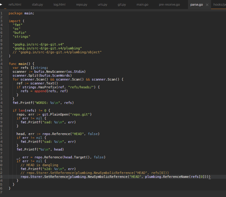Click the tab scroll-left arrow icon
The image size is (226, 197).
point(1,4)
